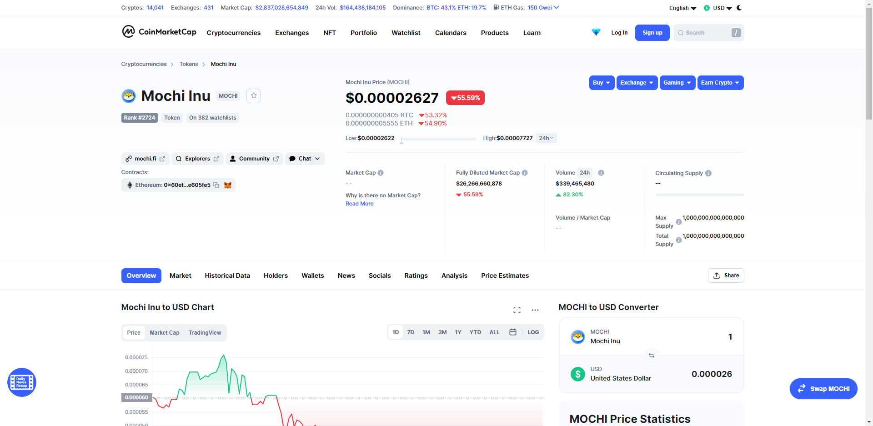Open the 24h low/high range dropdown
This screenshot has height=426, width=873.
click(x=546, y=138)
